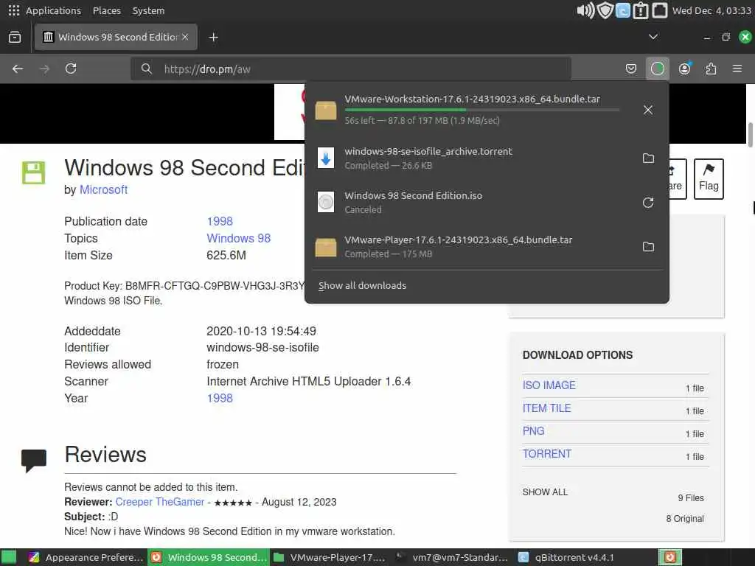Click the Reviews speech bubble icon
755x566 pixels.
[x=34, y=461]
